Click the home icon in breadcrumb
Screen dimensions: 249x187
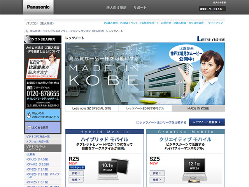tap(26, 31)
